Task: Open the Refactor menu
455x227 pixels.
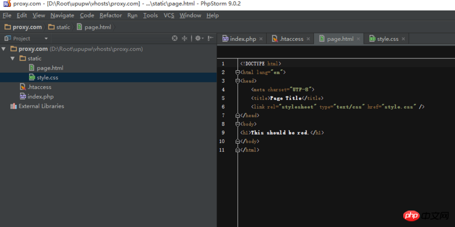Action: pyautogui.click(x=110, y=15)
